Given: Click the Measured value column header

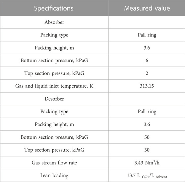Looking at the screenshot, I should point(147,8).
